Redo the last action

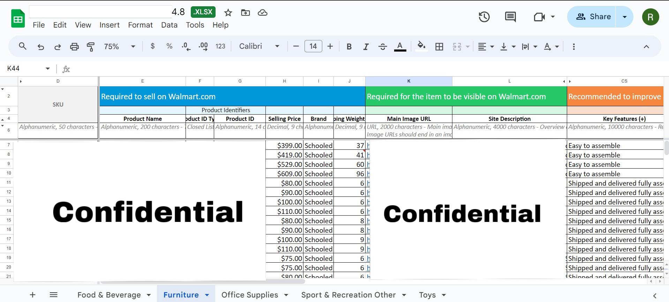click(58, 47)
